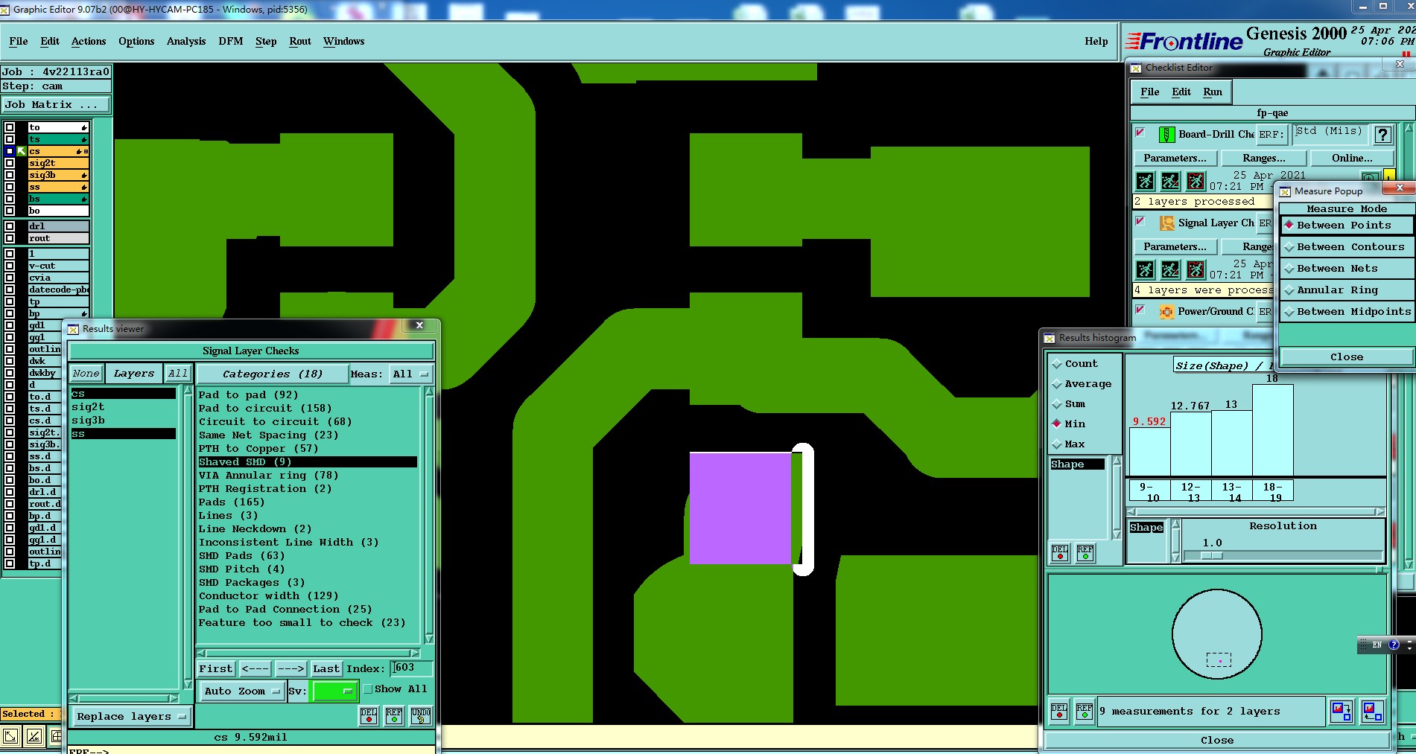Screen dimensions: 1416x754
Task: Click Close button in Results histogram
Action: [x=1217, y=741]
